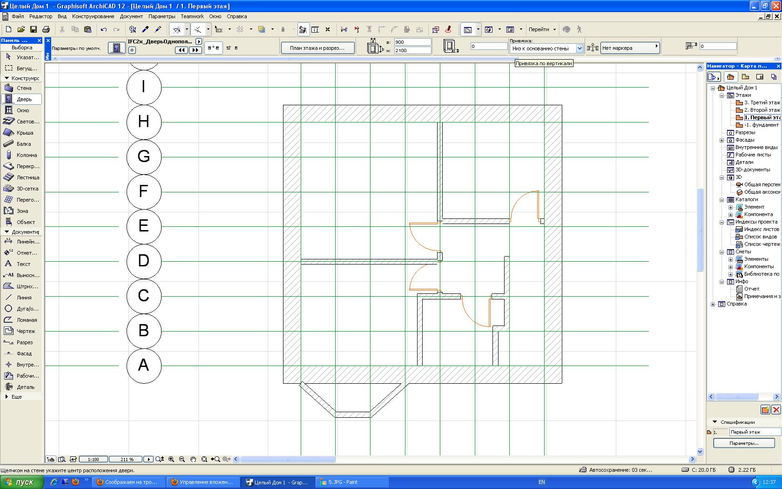The width and height of the screenshot is (782, 489).
Task: Click the Параметры button in navigator
Action: (744, 443)
